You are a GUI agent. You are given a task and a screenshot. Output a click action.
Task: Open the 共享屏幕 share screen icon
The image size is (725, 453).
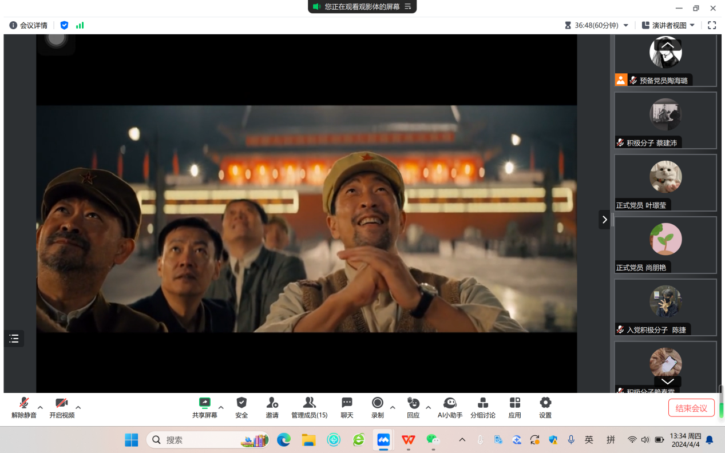(x=205, y=407)
